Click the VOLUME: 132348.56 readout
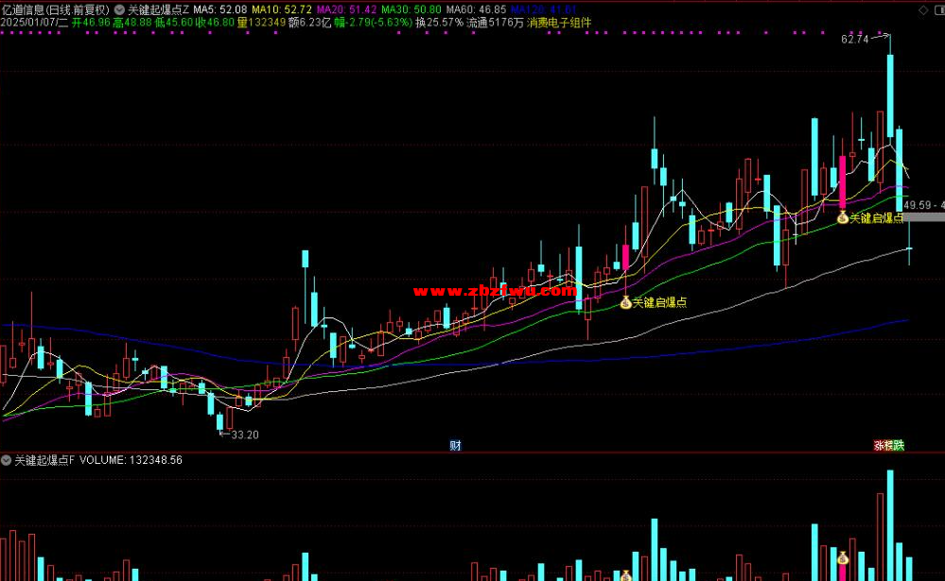The image size is (945, 581). pyautogui.click(x=131, y=460)
